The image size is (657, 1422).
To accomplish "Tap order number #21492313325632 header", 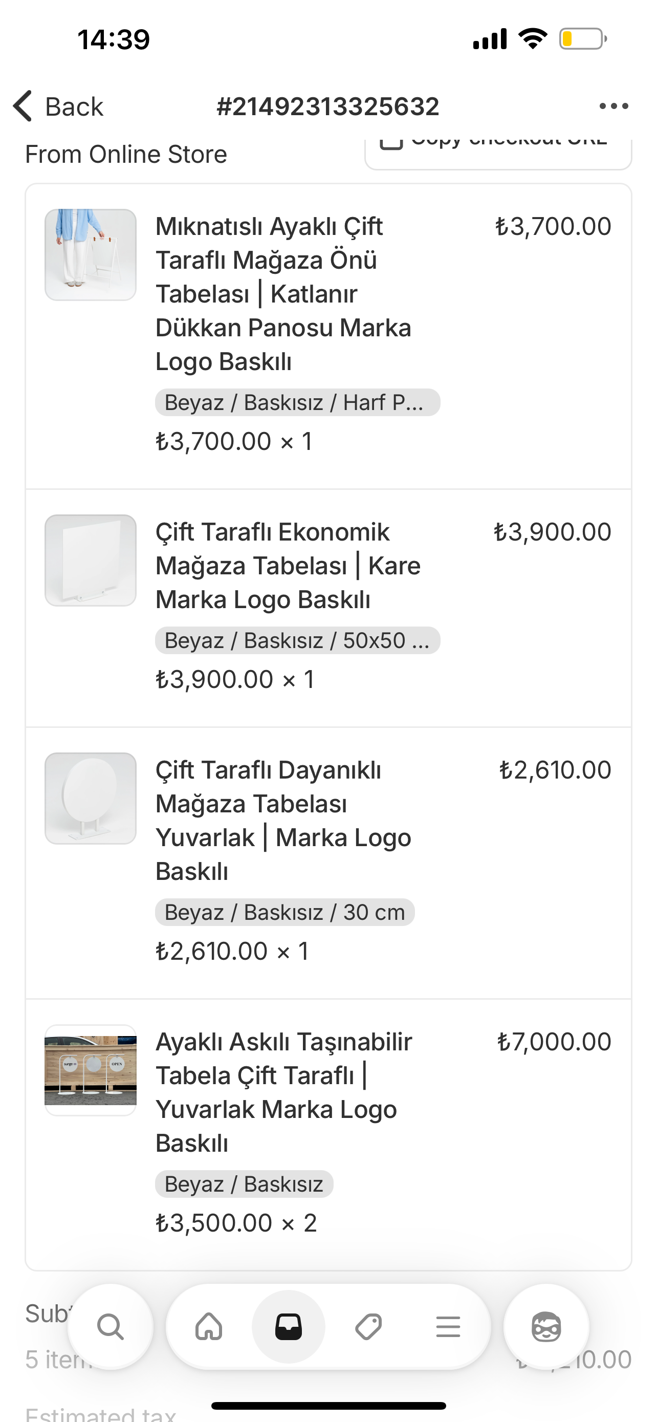I will tap(327, 106).
